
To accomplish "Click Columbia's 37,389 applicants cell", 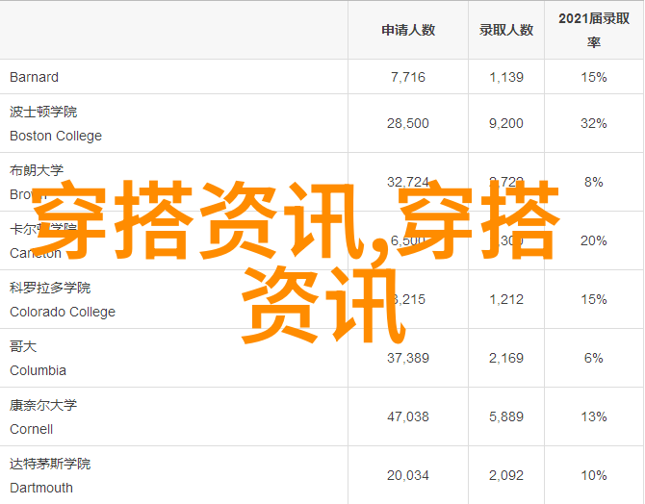I will [x=408, y=358].
